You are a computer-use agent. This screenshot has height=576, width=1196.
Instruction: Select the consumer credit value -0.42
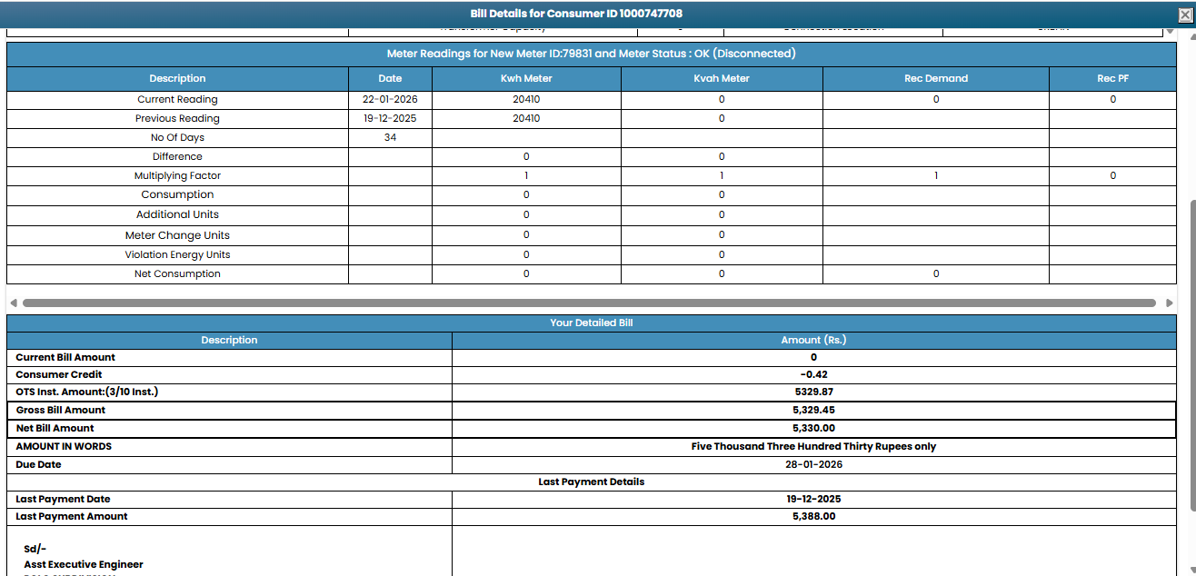point(813,374)
